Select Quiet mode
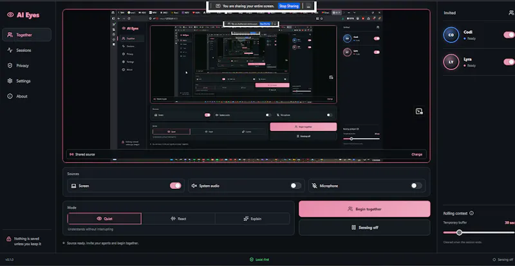This screenshot has height=266, width=515. (x=104, y=218)
